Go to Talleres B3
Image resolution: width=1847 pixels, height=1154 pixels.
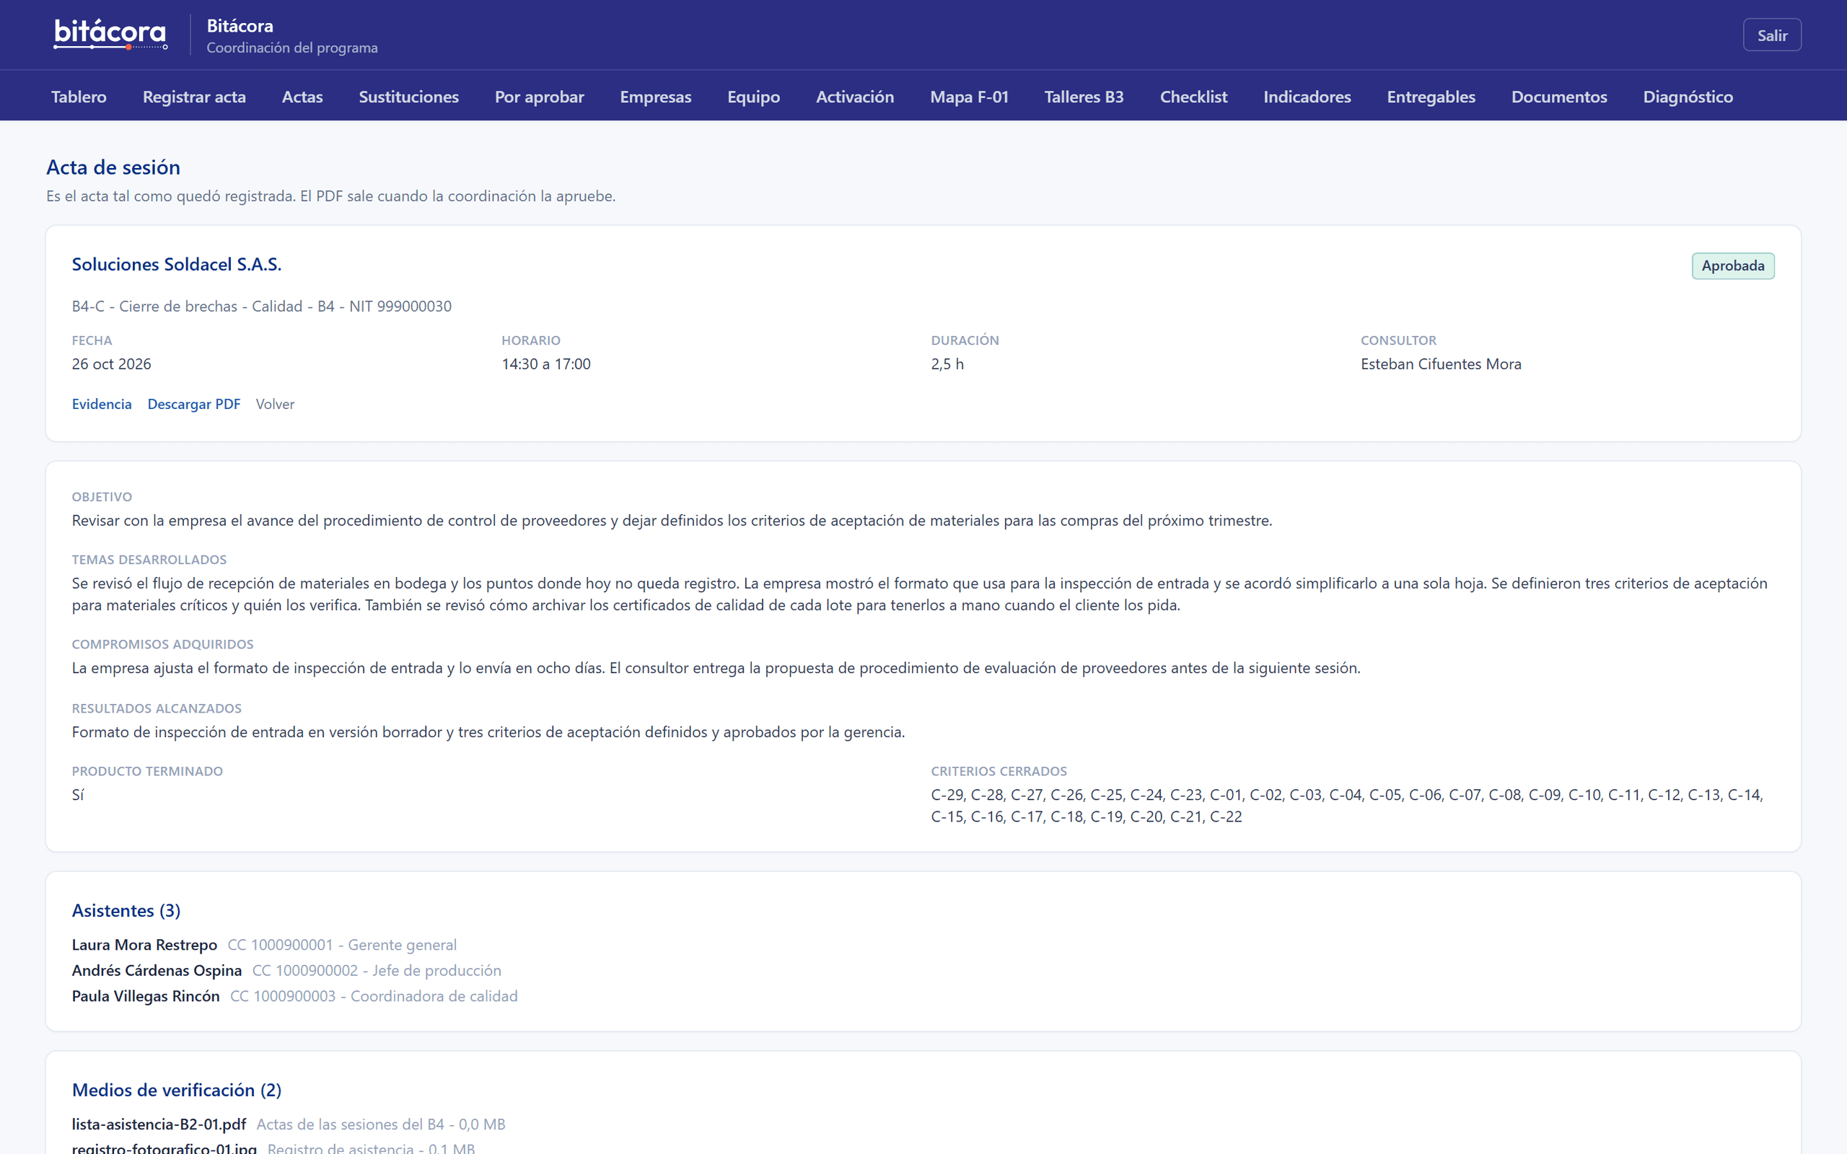1084,97
